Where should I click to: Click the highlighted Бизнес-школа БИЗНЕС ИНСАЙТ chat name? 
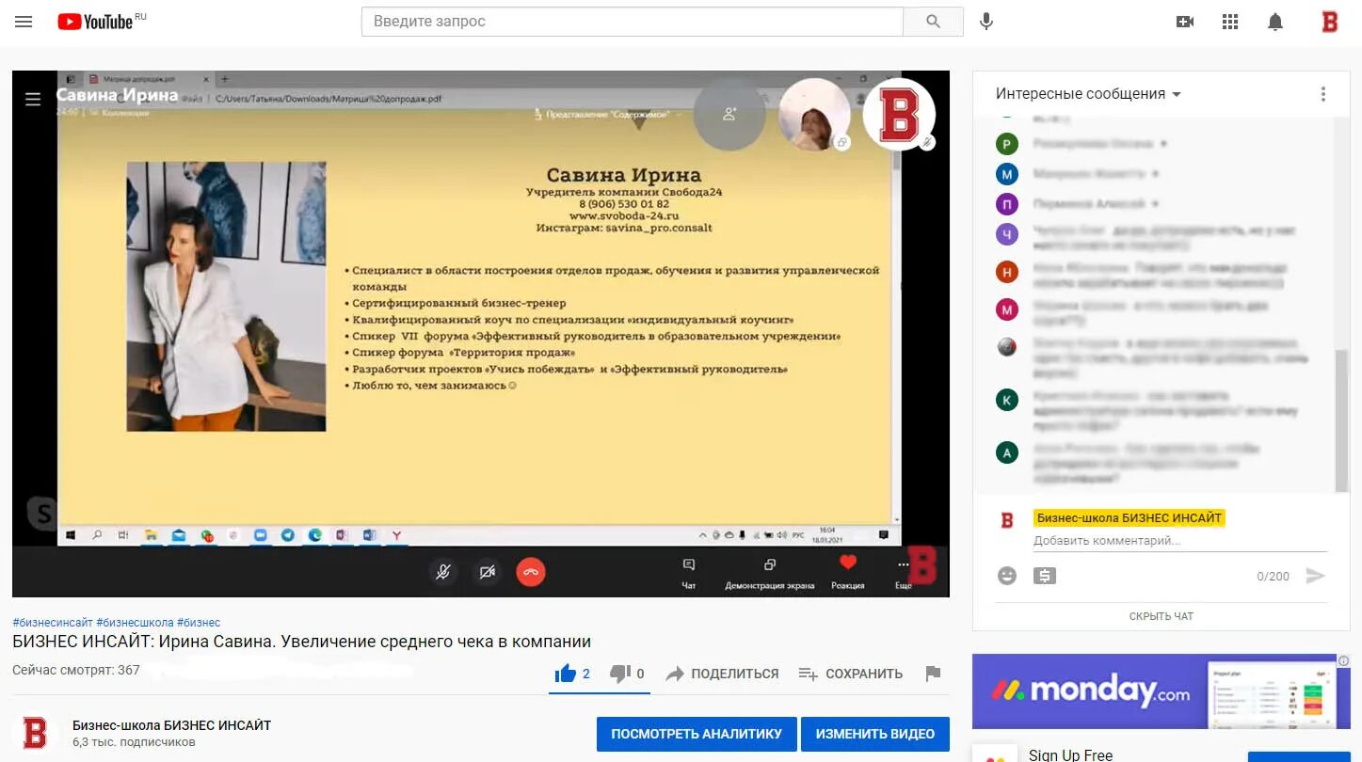(1129, 517)
